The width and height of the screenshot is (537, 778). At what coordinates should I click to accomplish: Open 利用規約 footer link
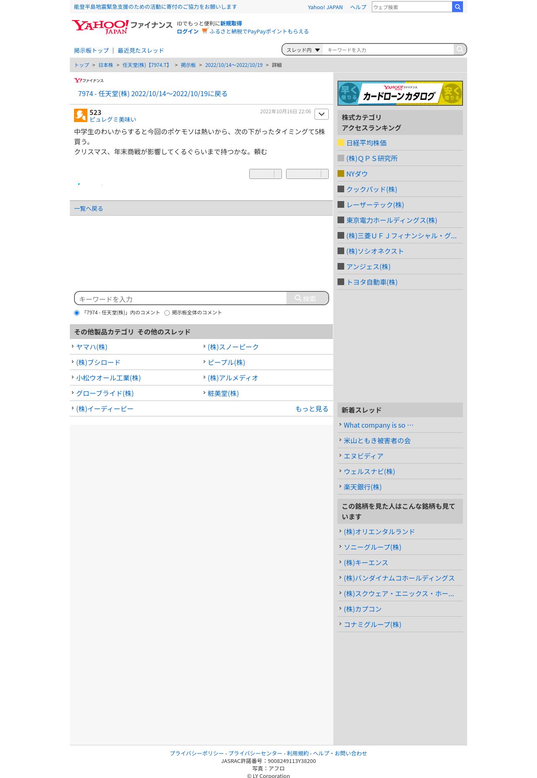point(297,753)
